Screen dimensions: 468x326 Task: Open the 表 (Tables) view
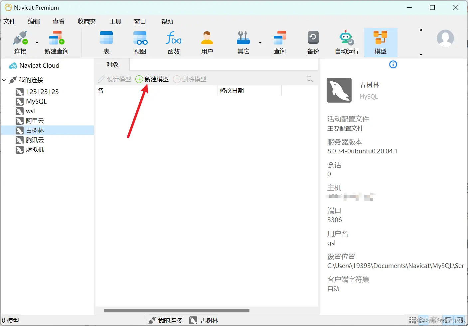[106, 42]
